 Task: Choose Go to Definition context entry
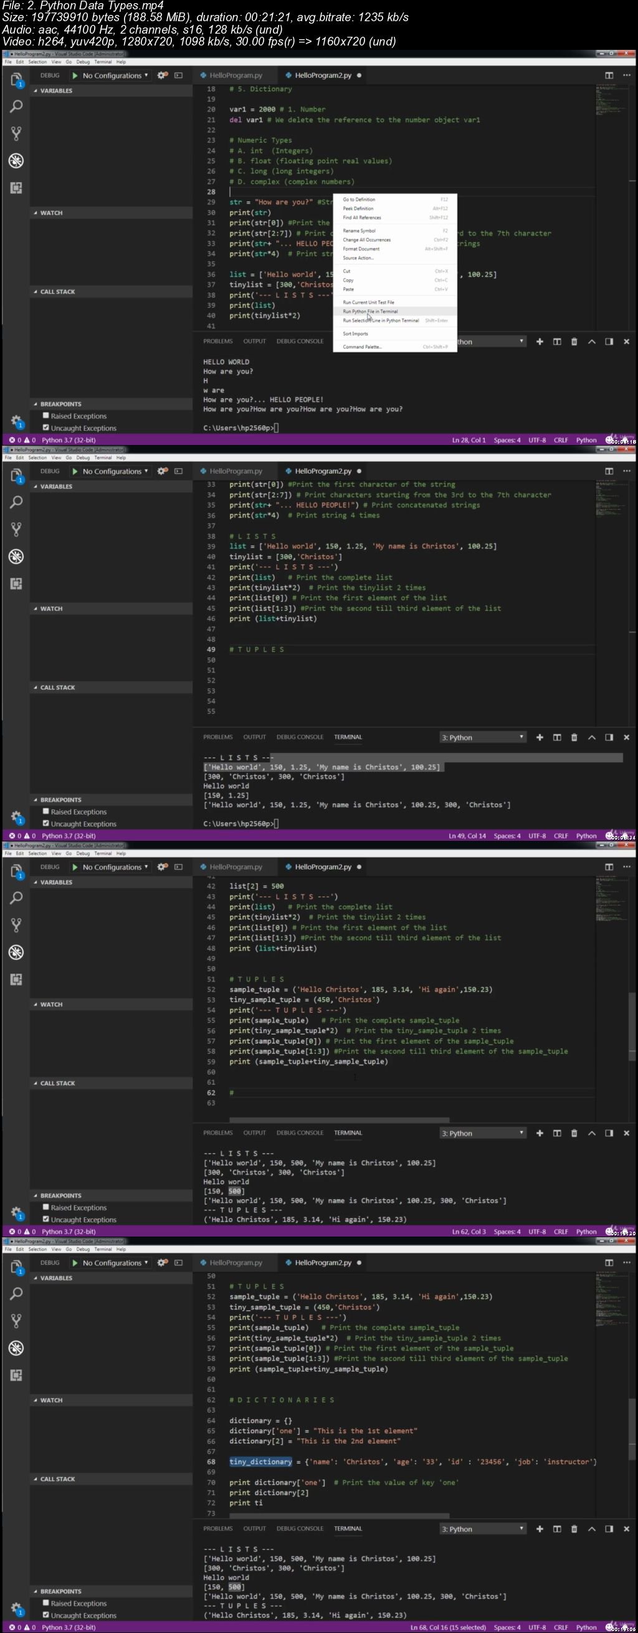tap(394, 199)
